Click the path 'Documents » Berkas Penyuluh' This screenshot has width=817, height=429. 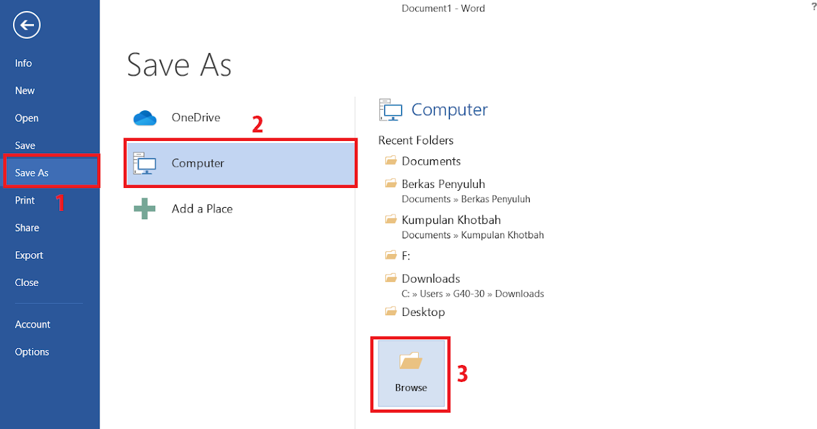pyautogui.click(x=466, y=200)
